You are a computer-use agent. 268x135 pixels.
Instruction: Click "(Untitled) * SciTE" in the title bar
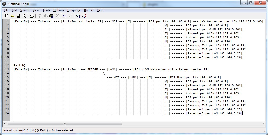point(18,4)
